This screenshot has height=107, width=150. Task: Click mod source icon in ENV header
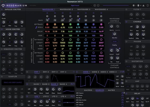point(74,72)
